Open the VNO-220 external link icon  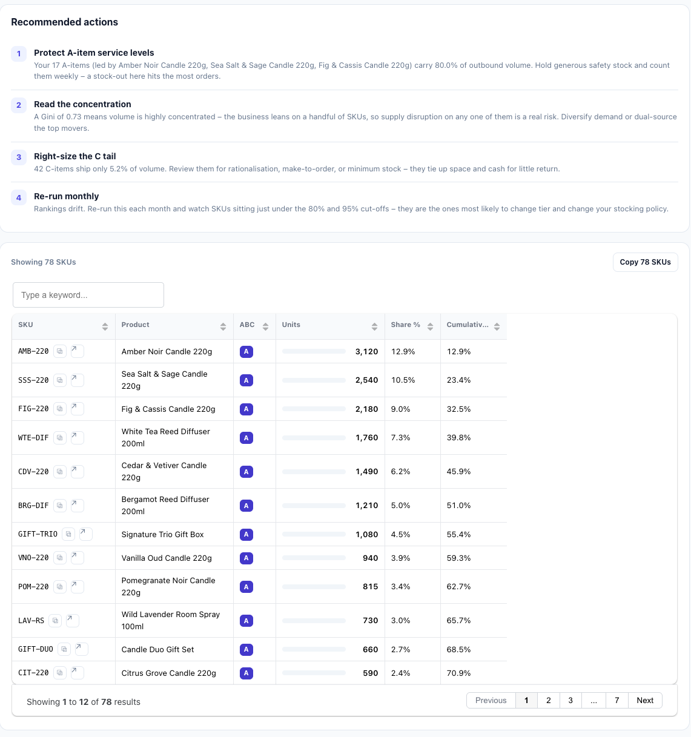coord(78,558)
